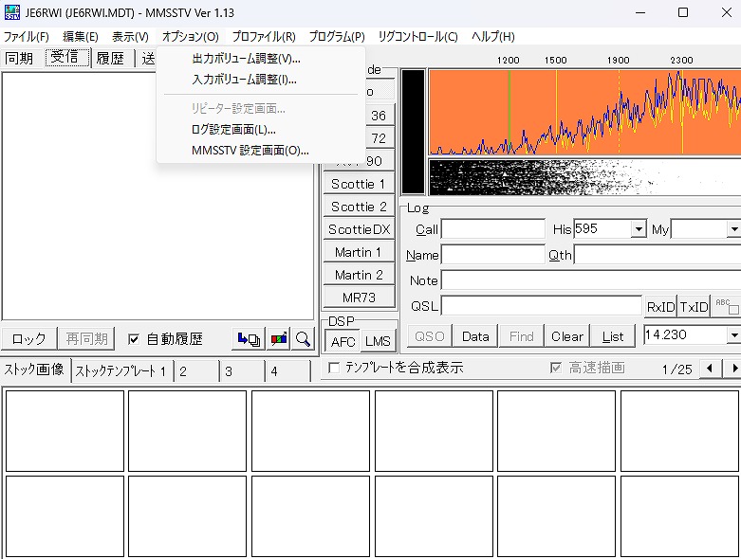Click the MMSSTV app icon in title bar

click(11, 13)
